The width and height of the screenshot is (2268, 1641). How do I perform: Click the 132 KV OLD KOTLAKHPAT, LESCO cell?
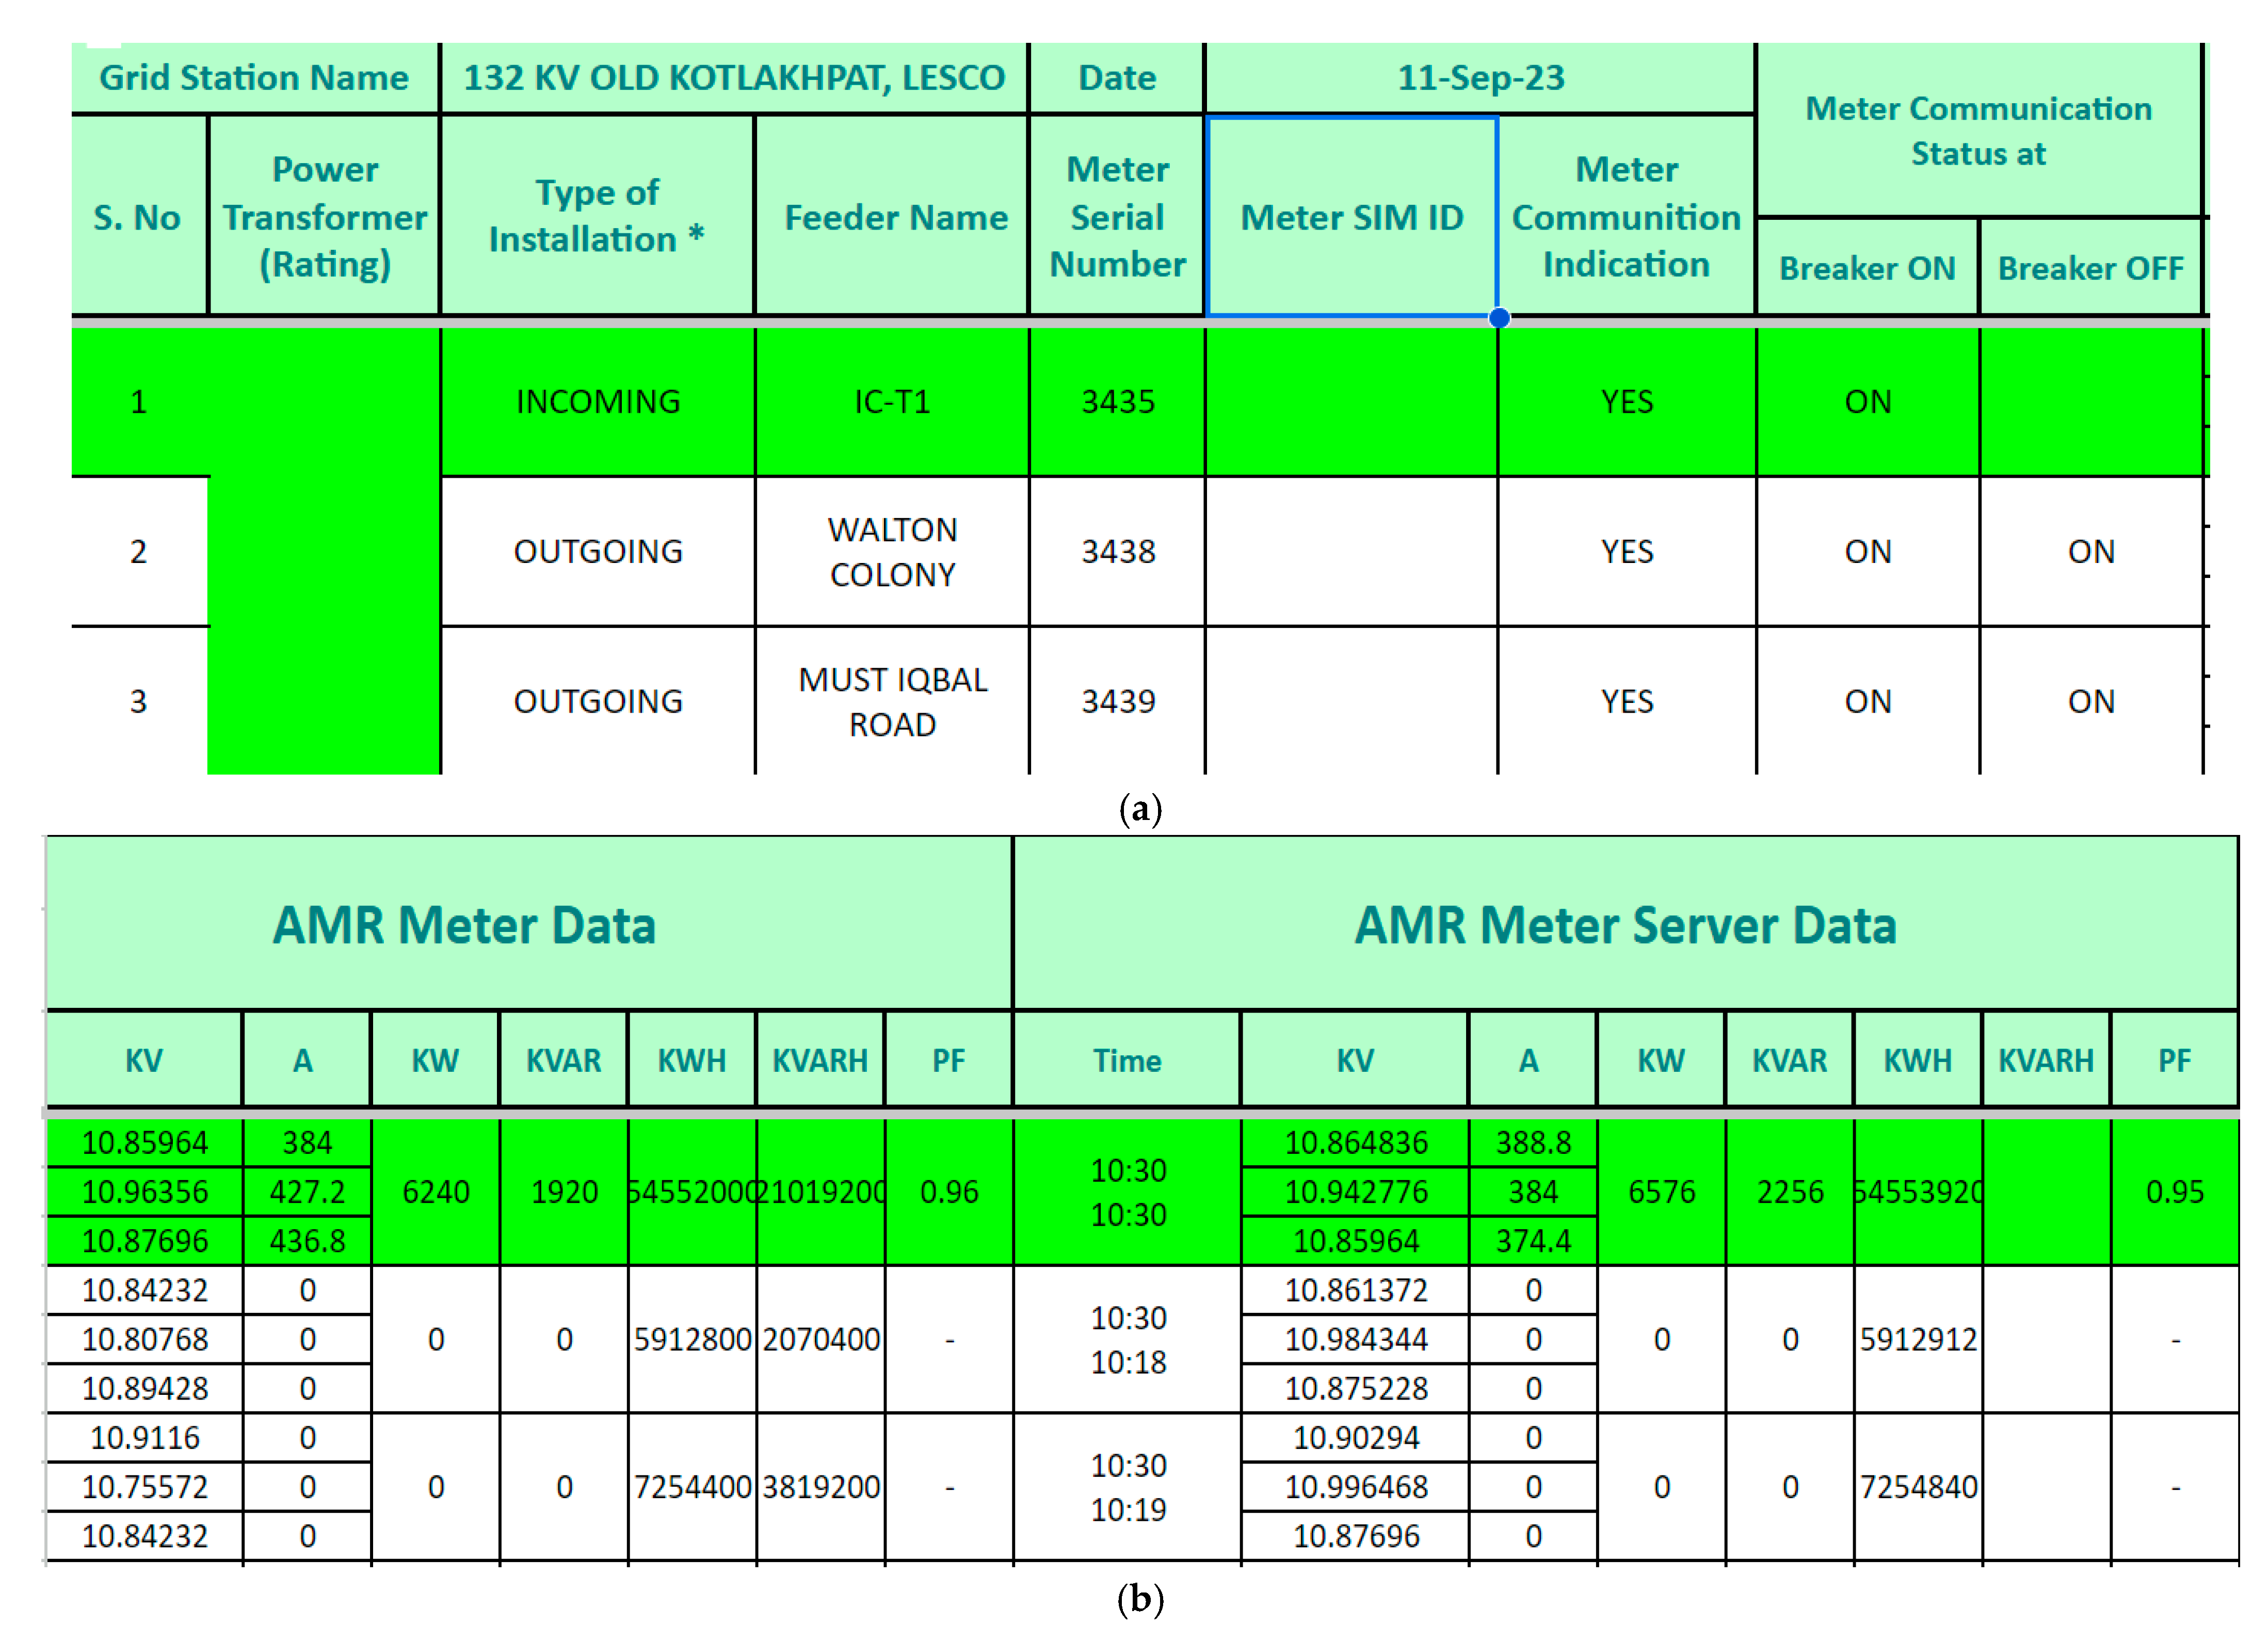pos(733,77)
